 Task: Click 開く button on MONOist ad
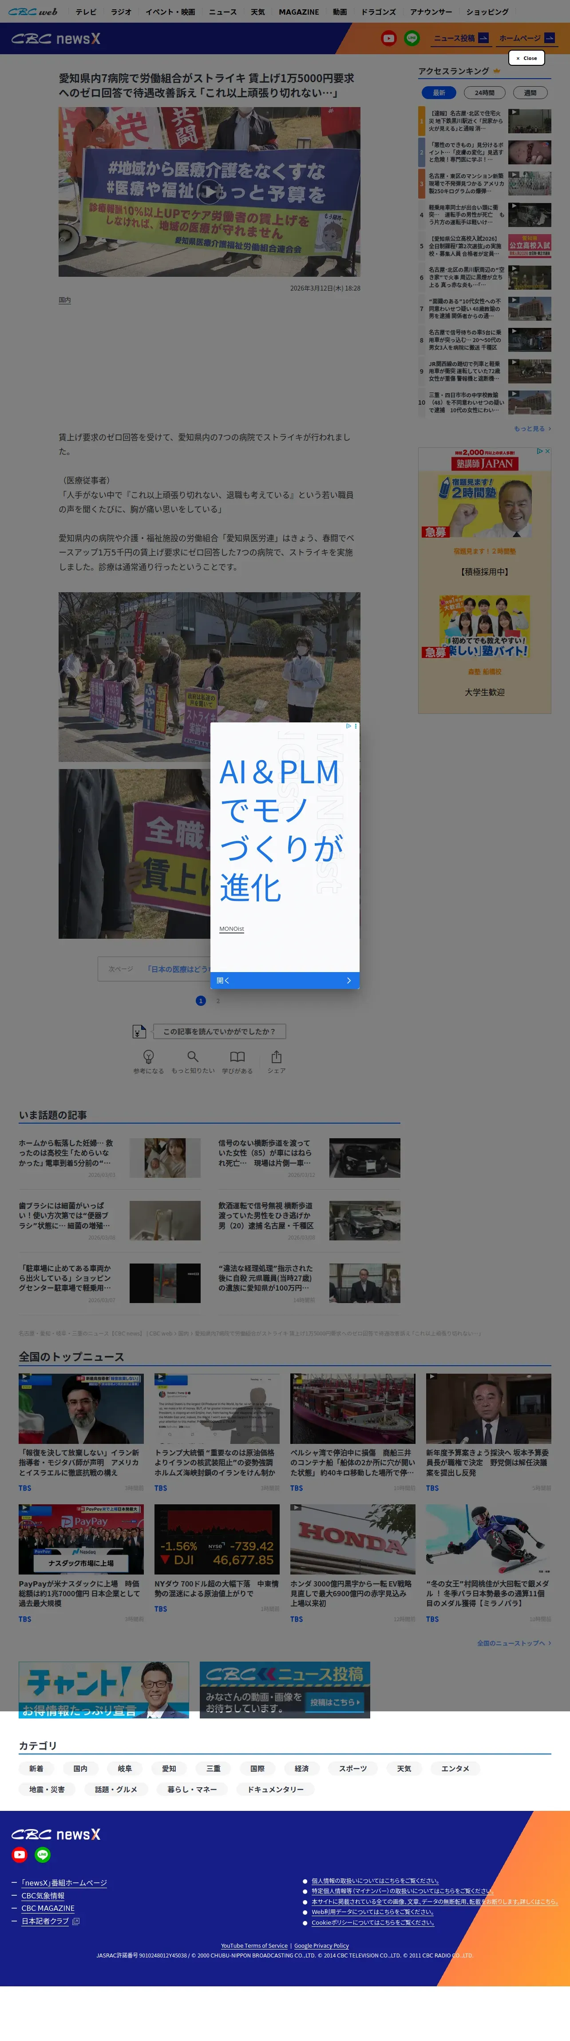[285, 980]
